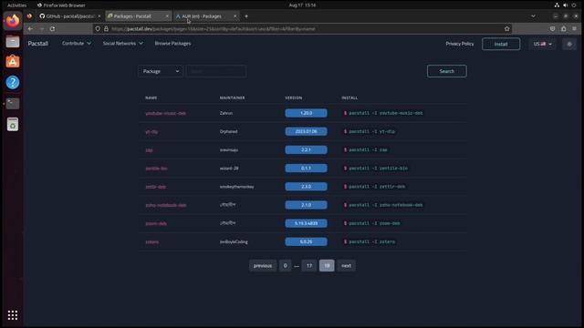Screen dimensions: 584x328
Task: Open the zettlr-deb package link
Action: click(x=156, y=187)
